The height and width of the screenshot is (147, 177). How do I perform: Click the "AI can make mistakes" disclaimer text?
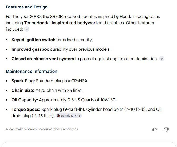tap(42, 129)
